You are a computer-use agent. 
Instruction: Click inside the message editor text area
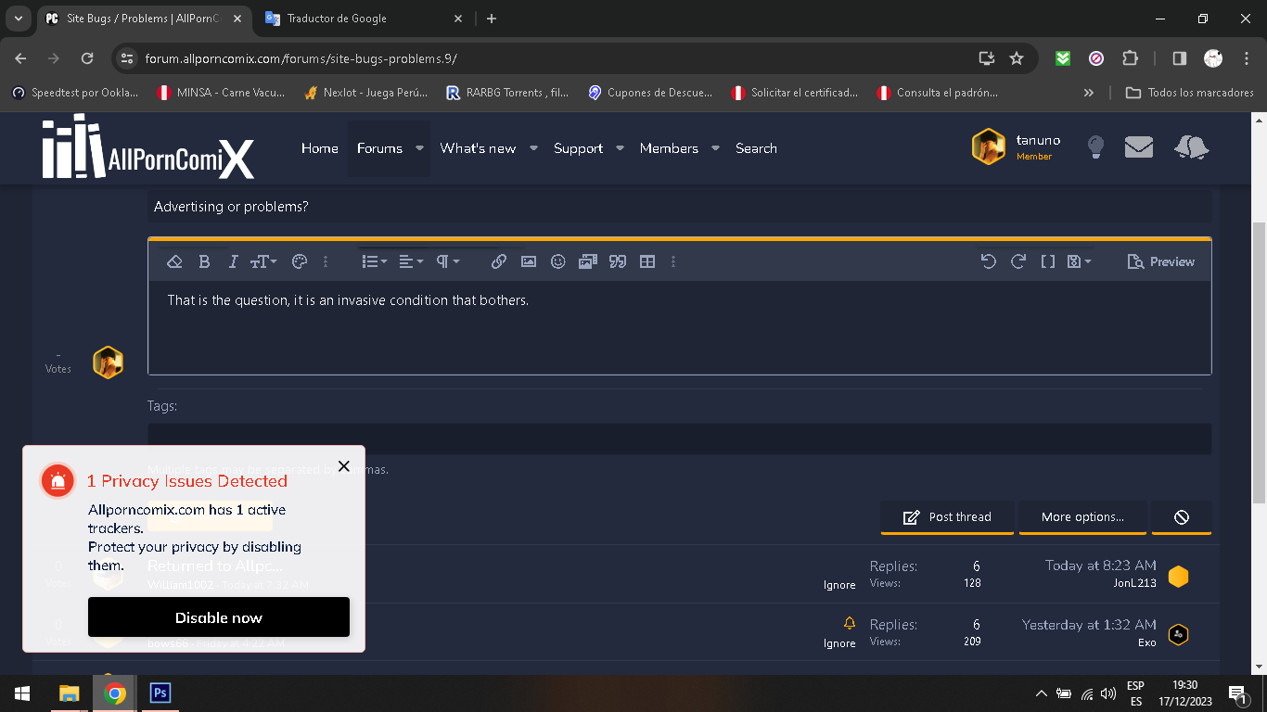pyautogui.click(x=680, y=327)
